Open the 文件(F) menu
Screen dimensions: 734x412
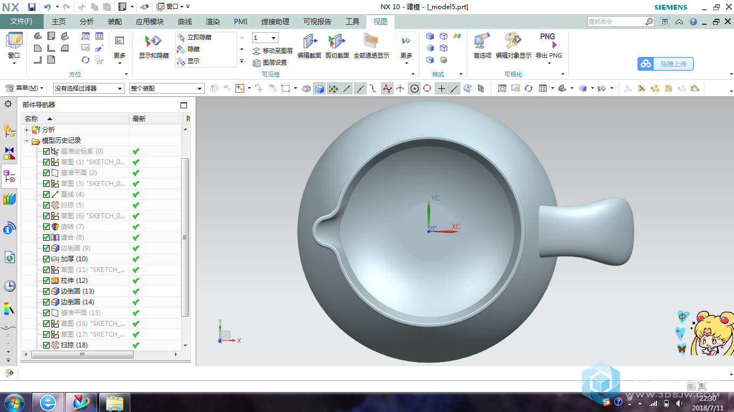22,22
